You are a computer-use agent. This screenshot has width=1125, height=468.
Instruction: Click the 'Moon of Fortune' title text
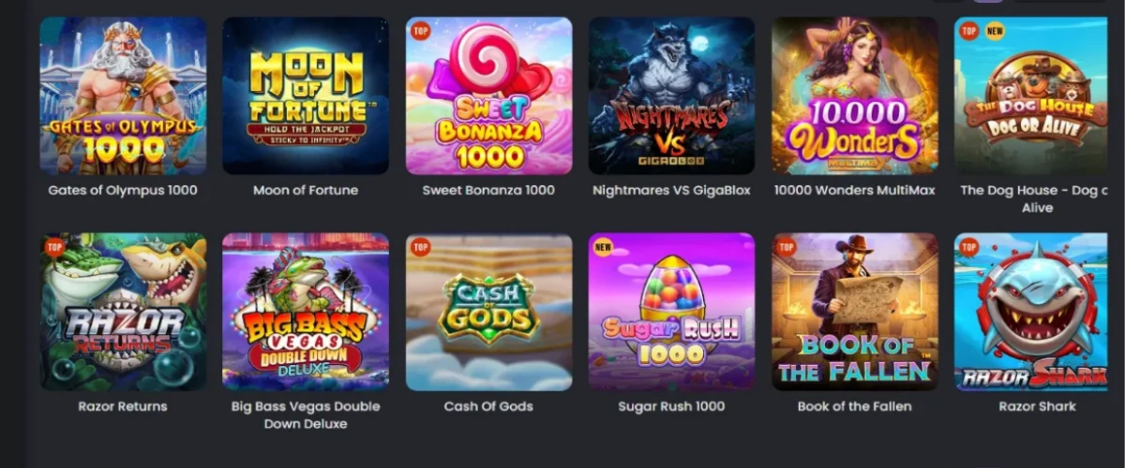coord(306,190)
